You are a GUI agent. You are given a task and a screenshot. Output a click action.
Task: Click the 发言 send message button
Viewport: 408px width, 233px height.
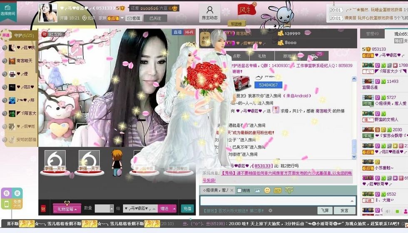345,210
